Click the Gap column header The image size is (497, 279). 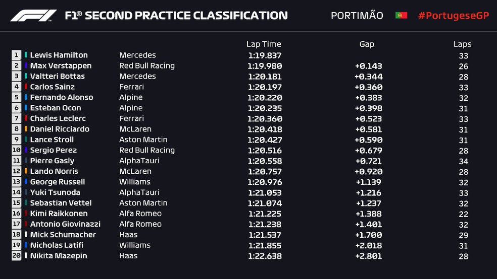(367, 44)
